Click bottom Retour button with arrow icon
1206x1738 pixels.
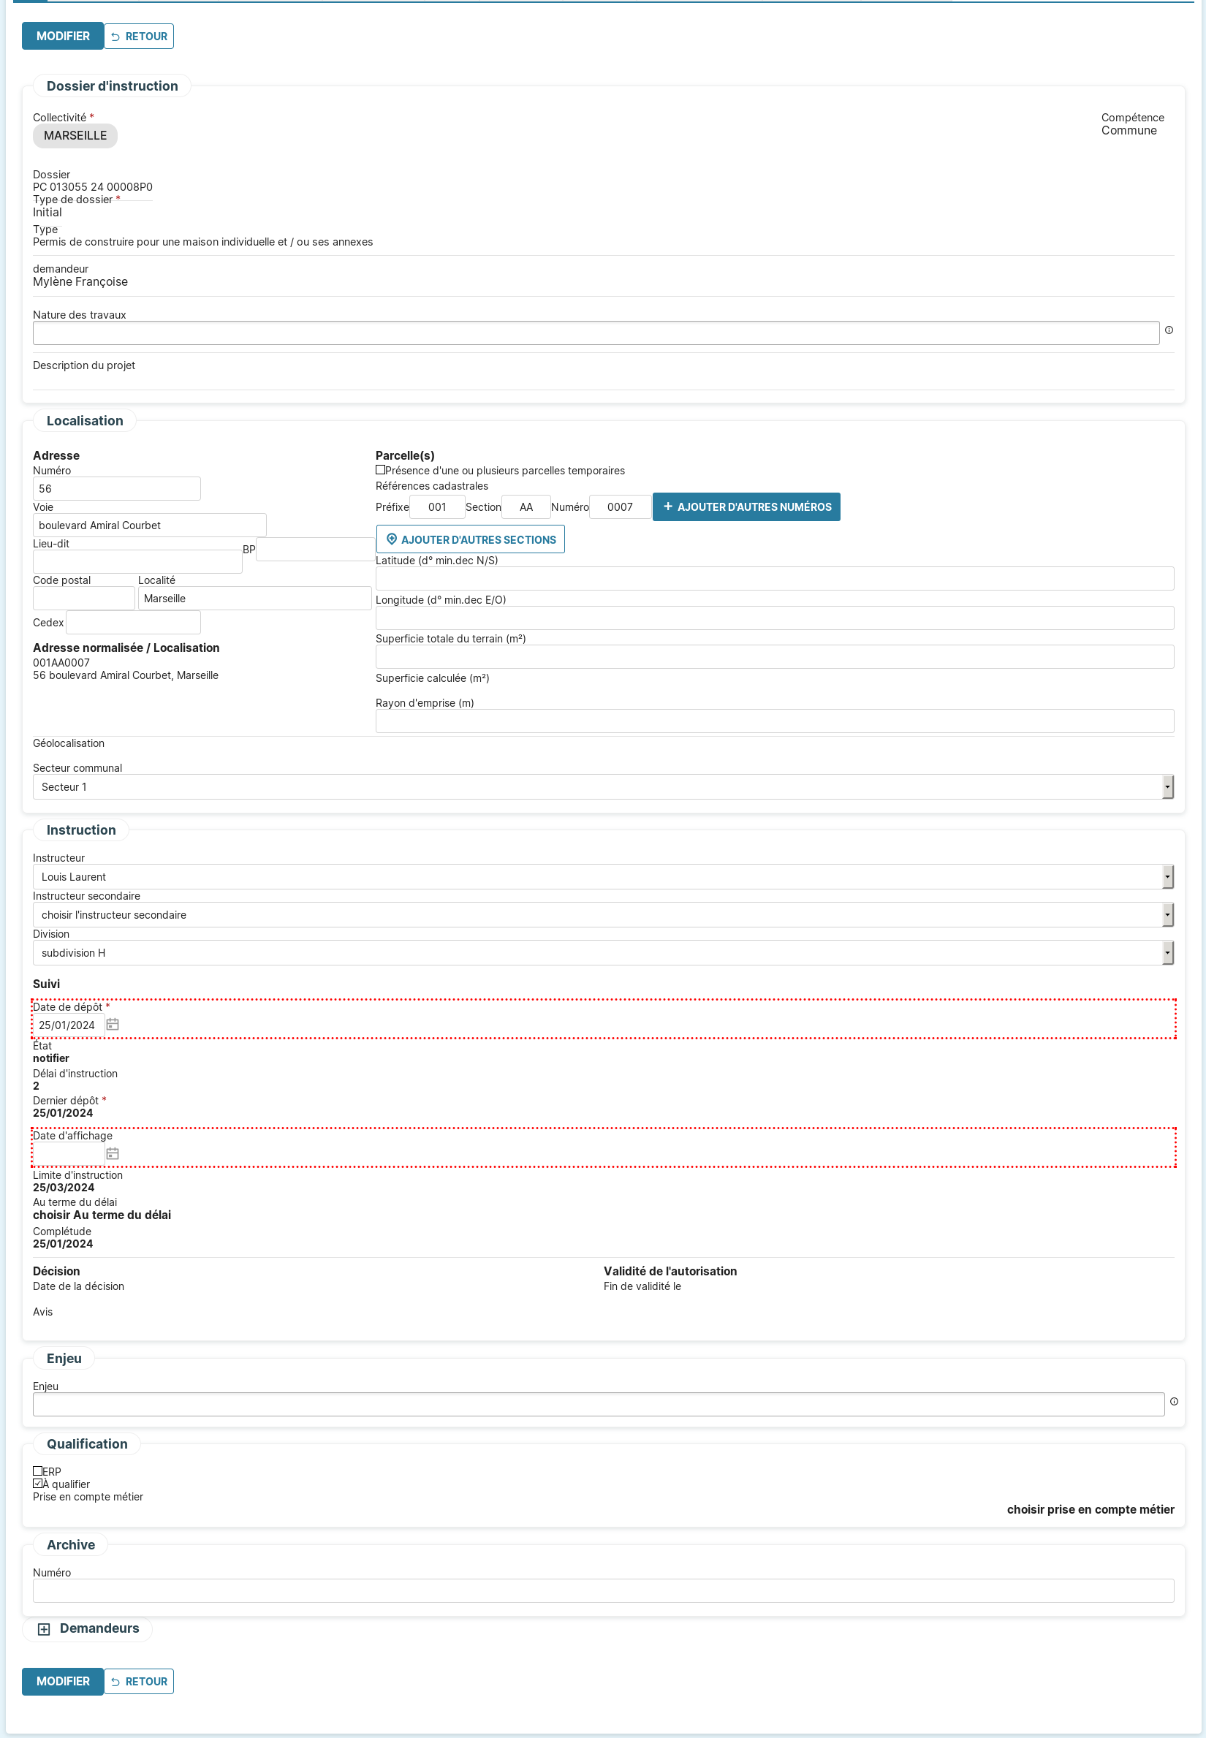[x=139, y=1681]
